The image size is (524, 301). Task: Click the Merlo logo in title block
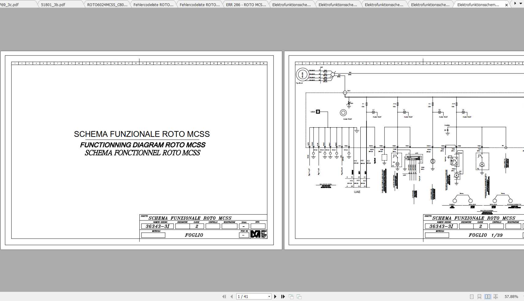[x=259, y=234]
